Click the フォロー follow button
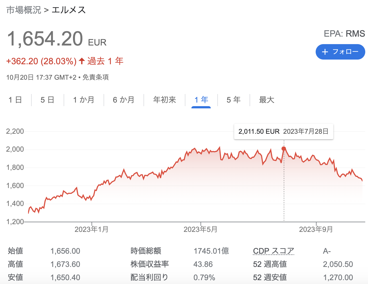The image size is (368, 284). (340, 52)
